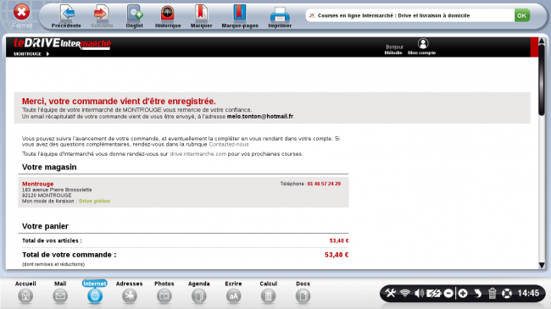The width and height of the screenshot is (551, 309).
Task: Click the green OK button
Action: tap(522, 15)
